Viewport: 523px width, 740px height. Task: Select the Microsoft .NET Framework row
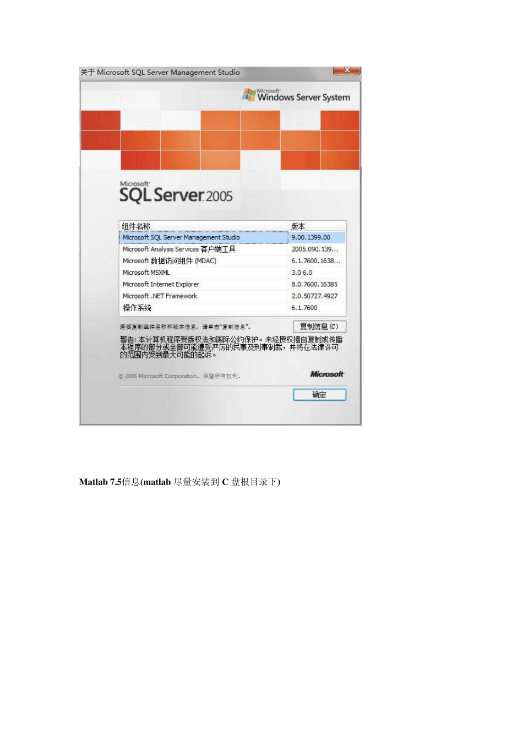232,296
